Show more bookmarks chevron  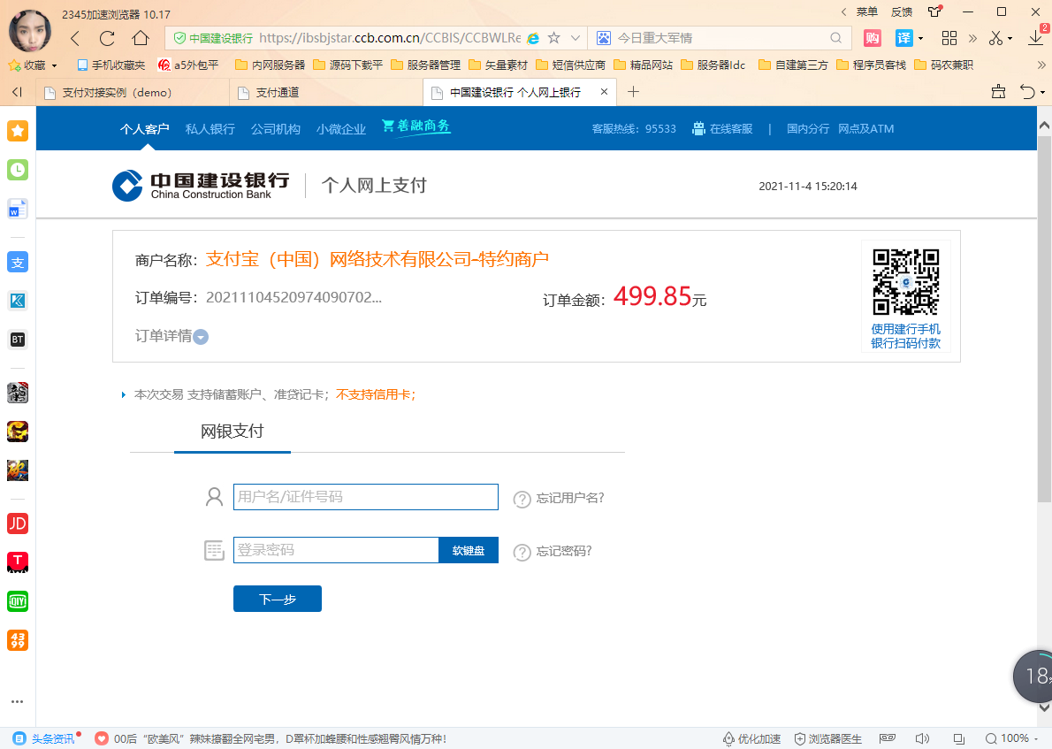point(1041,65)
